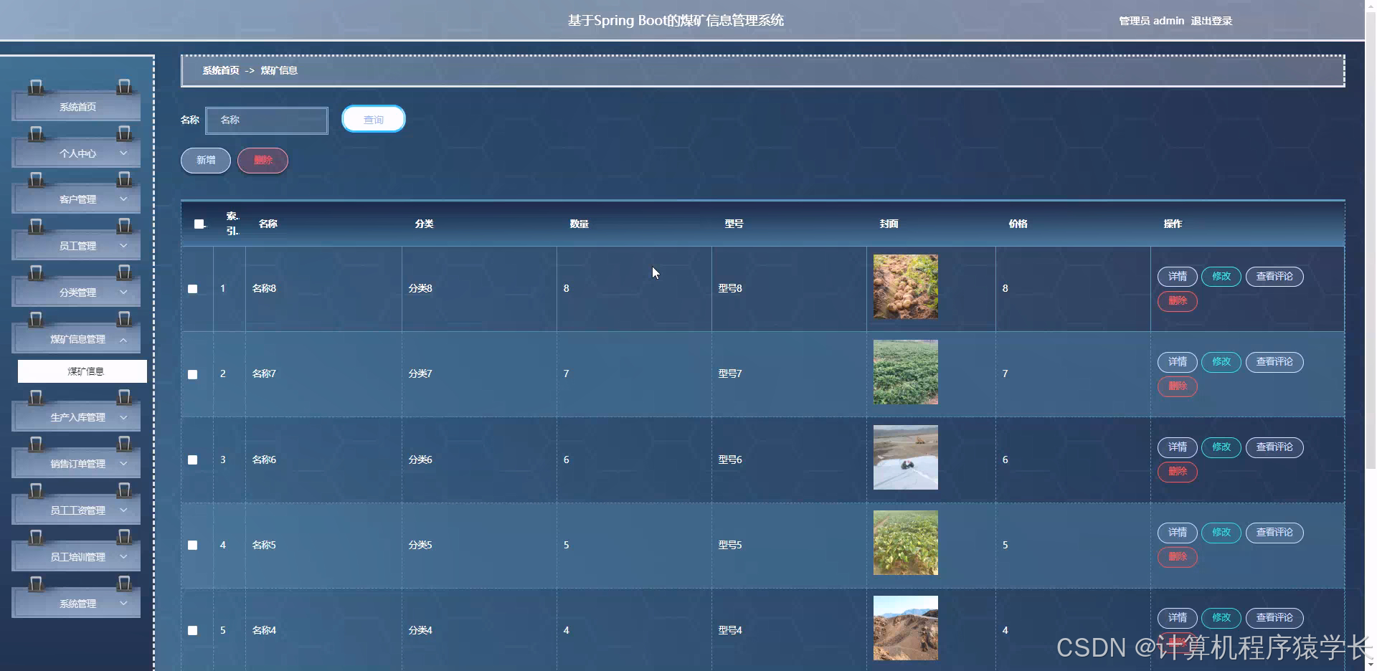1377x671 pixels.
Task: Click 删除 for row 名称7
Action: pyautogui.click(x=1178, y=386)
